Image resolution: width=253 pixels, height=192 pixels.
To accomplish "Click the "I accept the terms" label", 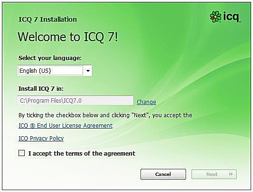I will coord(82,153).
